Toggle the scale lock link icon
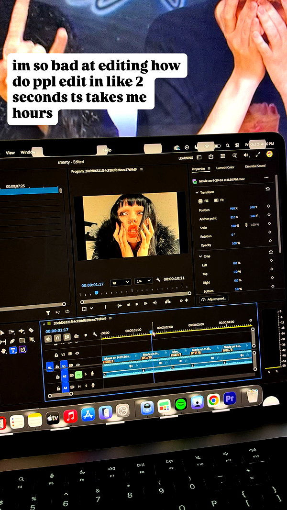287x510 pixels. coord(246,225)
